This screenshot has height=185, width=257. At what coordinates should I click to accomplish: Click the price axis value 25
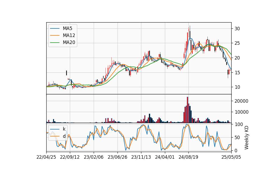(x=237, y=43)
